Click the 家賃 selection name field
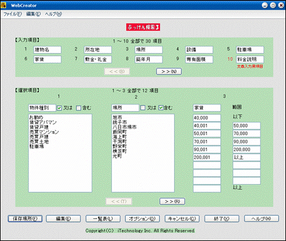Image resolution: width=286 pixels, height=241 pixels. point(207,108)
